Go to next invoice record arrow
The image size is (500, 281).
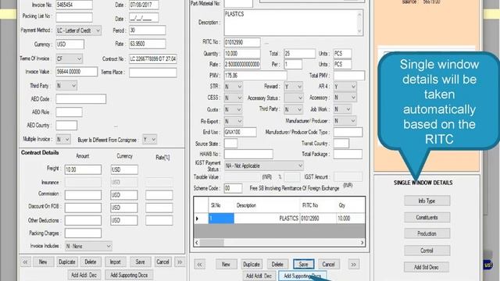pyautogui.click(x=180, y=262)
